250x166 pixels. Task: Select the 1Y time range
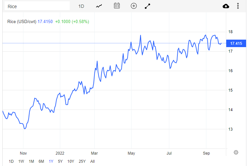tap(51, 161)
